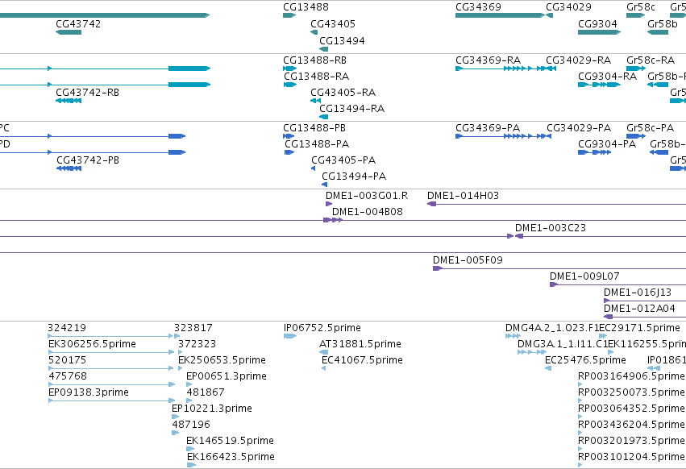This screenshot has height=469, width=686.
Task: Click transcript Gr58c-RA
Action: pos(636,68)
